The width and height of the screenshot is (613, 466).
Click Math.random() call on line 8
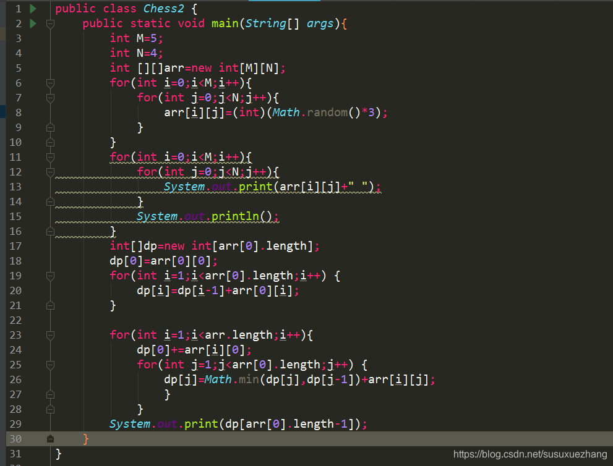316,112
